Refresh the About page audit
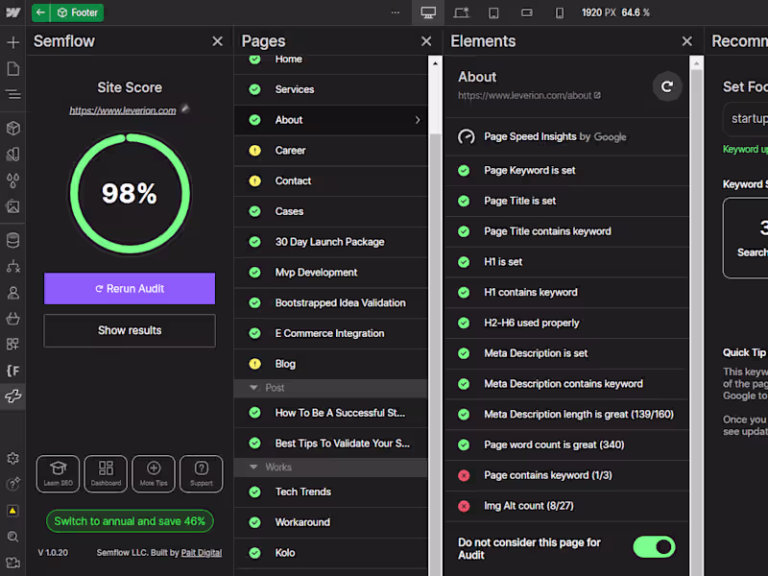 (x=666, y=86)
